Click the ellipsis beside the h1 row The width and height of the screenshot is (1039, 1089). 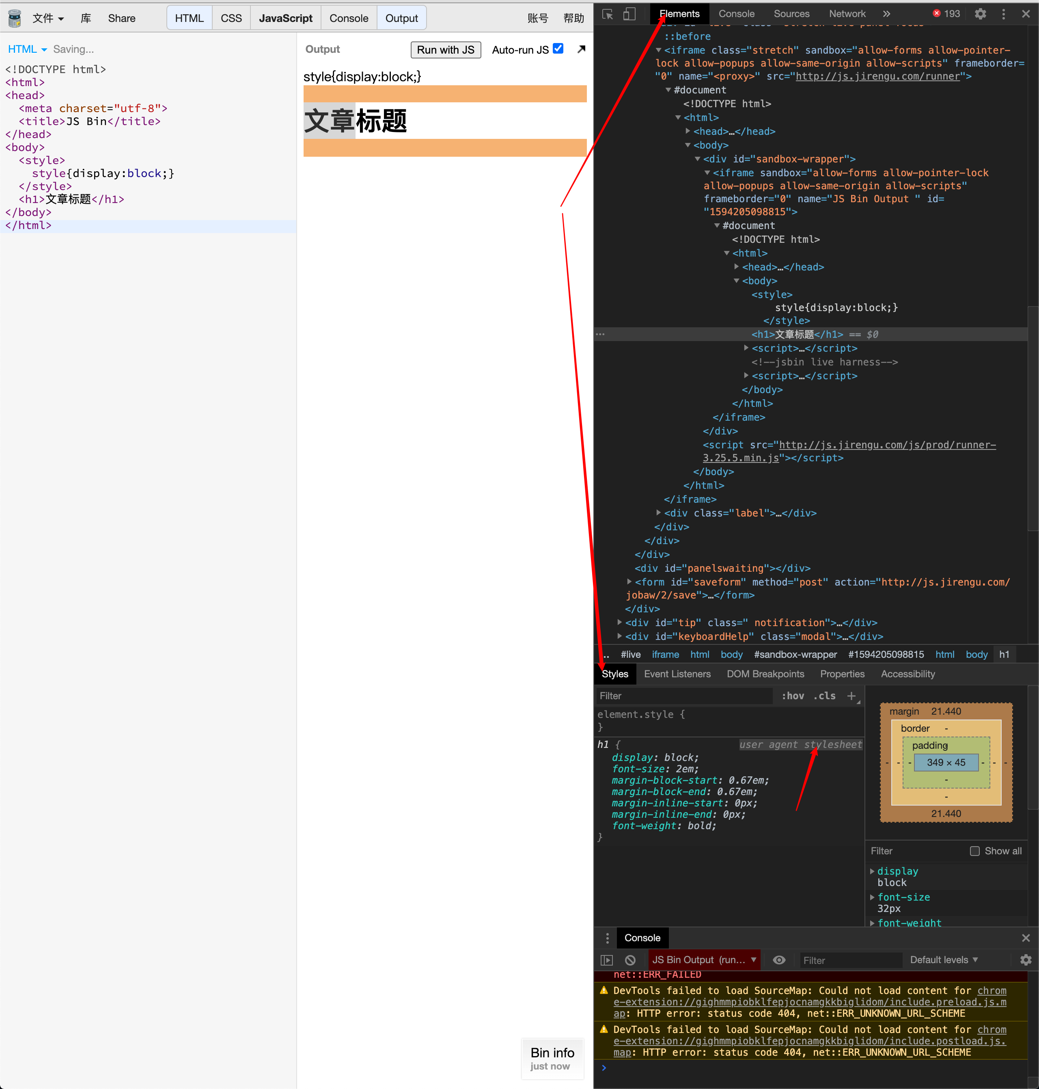point(600,334)
